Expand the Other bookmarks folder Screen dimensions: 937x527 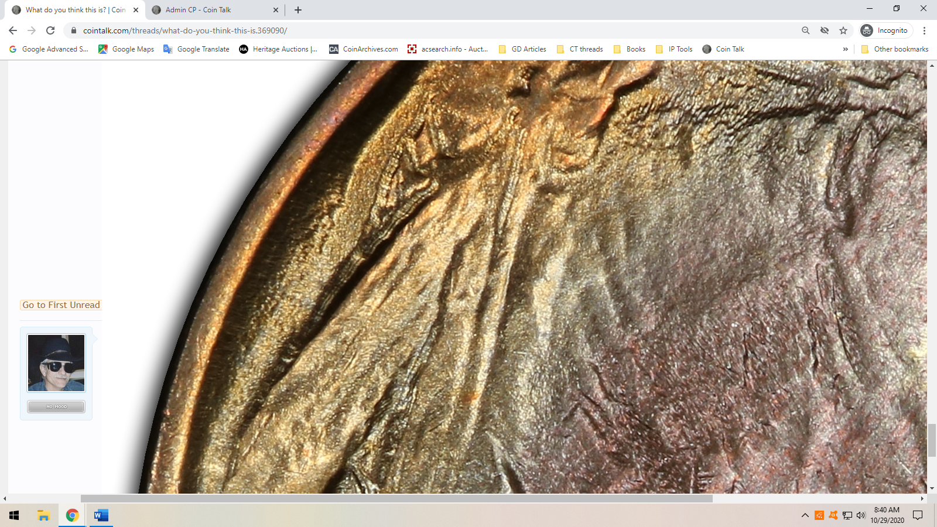point(895,49)
